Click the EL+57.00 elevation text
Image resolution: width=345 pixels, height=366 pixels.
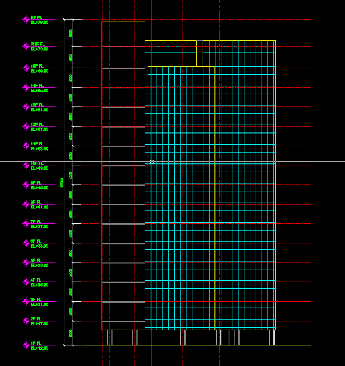(x=39, y=130)
